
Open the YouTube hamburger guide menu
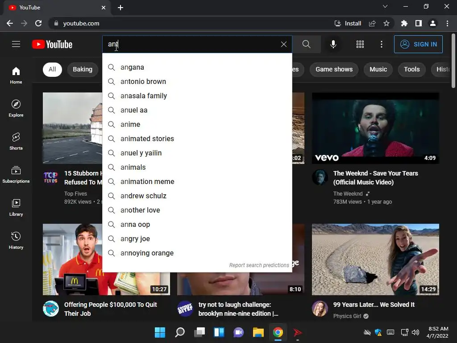point(16,44)
